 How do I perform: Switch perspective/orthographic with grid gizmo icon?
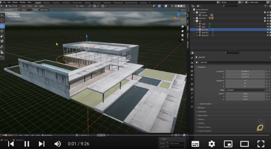pyautogui.click(x=182, y=40)
